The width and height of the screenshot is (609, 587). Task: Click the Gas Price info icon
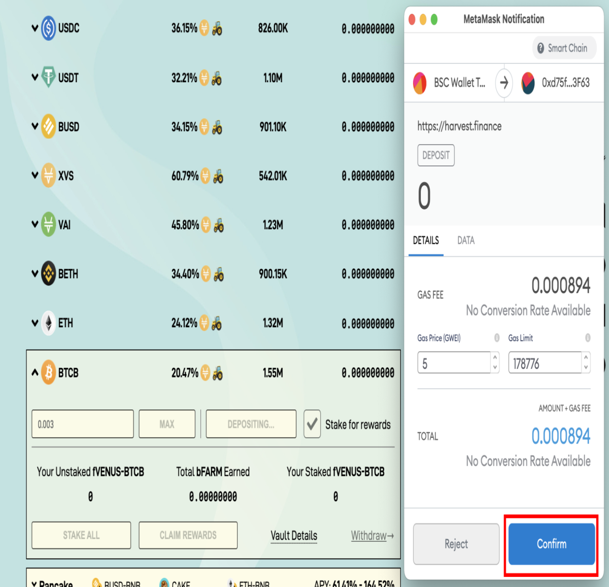pos(497,338)
